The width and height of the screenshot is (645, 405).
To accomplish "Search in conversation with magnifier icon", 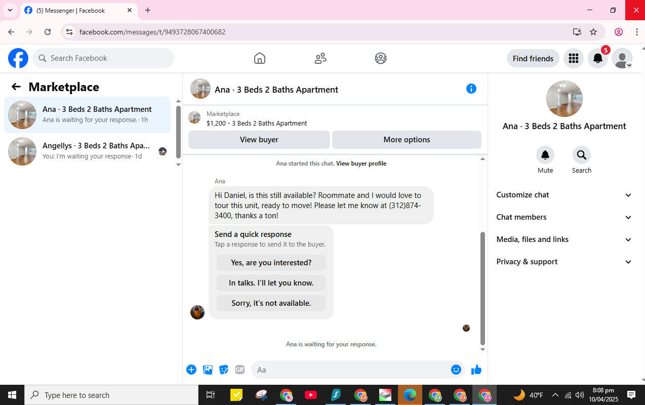I will 582,155.
